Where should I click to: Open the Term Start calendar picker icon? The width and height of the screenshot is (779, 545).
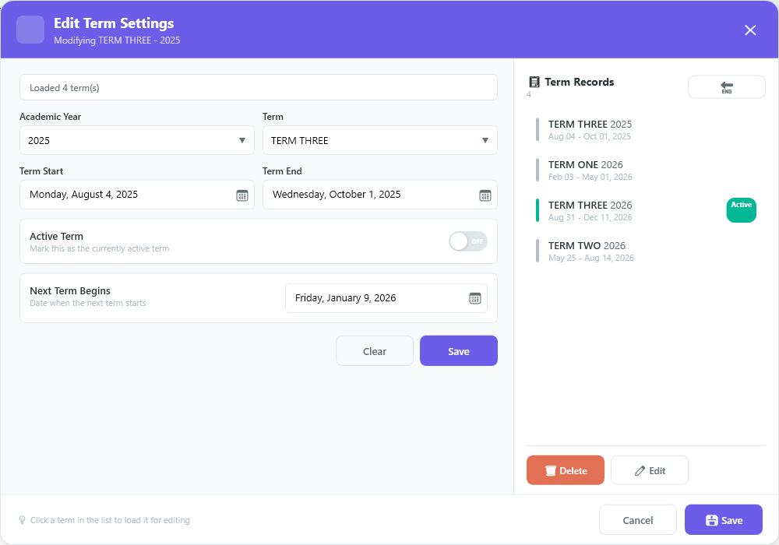(242, 195)
